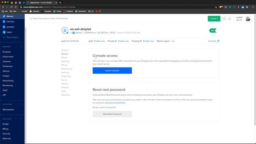Reload the page with the refresh icon

pos(12,7)
